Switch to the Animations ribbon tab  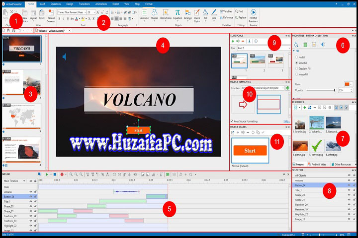click(x=101, y=4)
